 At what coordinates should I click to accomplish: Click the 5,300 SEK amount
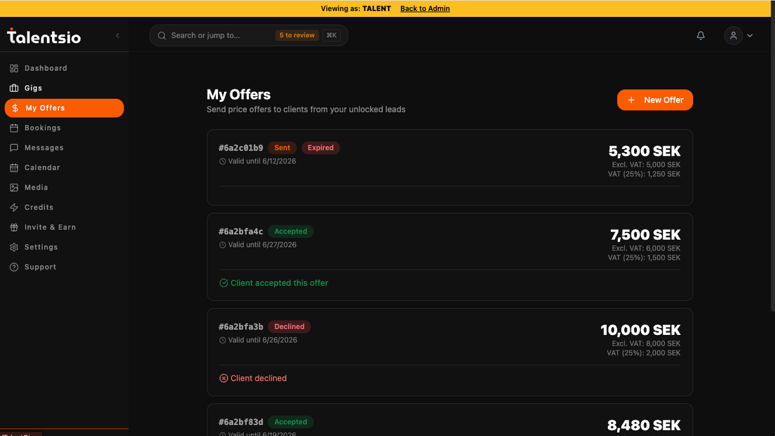coord(644,151)
